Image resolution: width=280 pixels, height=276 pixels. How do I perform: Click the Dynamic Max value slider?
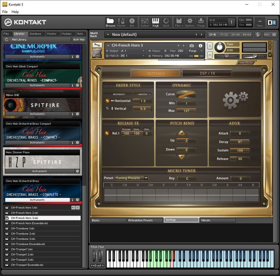(186, 111)
